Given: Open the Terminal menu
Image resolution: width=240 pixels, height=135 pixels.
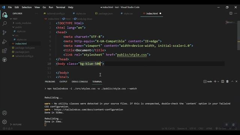Looking at the screenshot, I should tap(60, 7).
